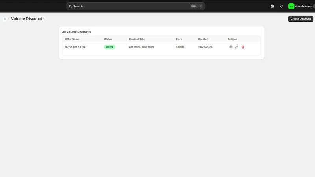Click the 10/23/2025 created date

click(205, 47)
